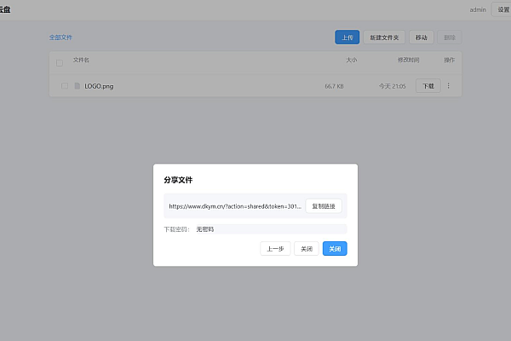Click the 今天 21:05 modified time

pyautogui.click(x=393, y=86)
